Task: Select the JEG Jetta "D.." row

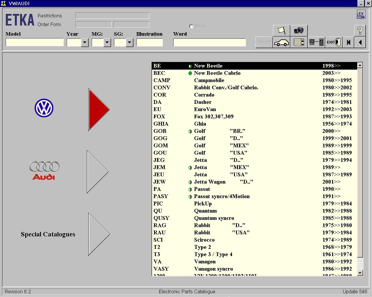Action: coord(254,160)
